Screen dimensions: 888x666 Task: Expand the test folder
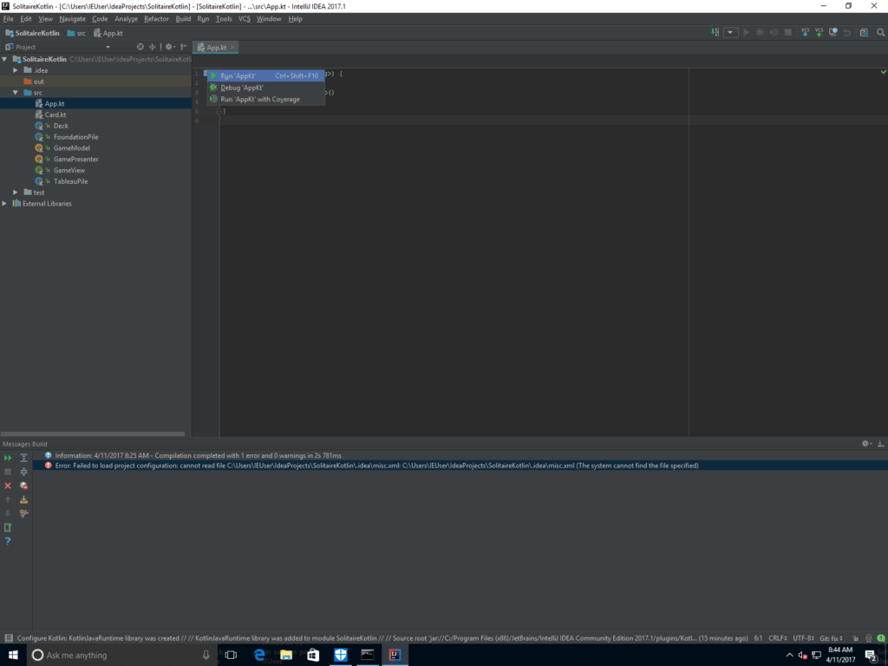tap(16, 193)
